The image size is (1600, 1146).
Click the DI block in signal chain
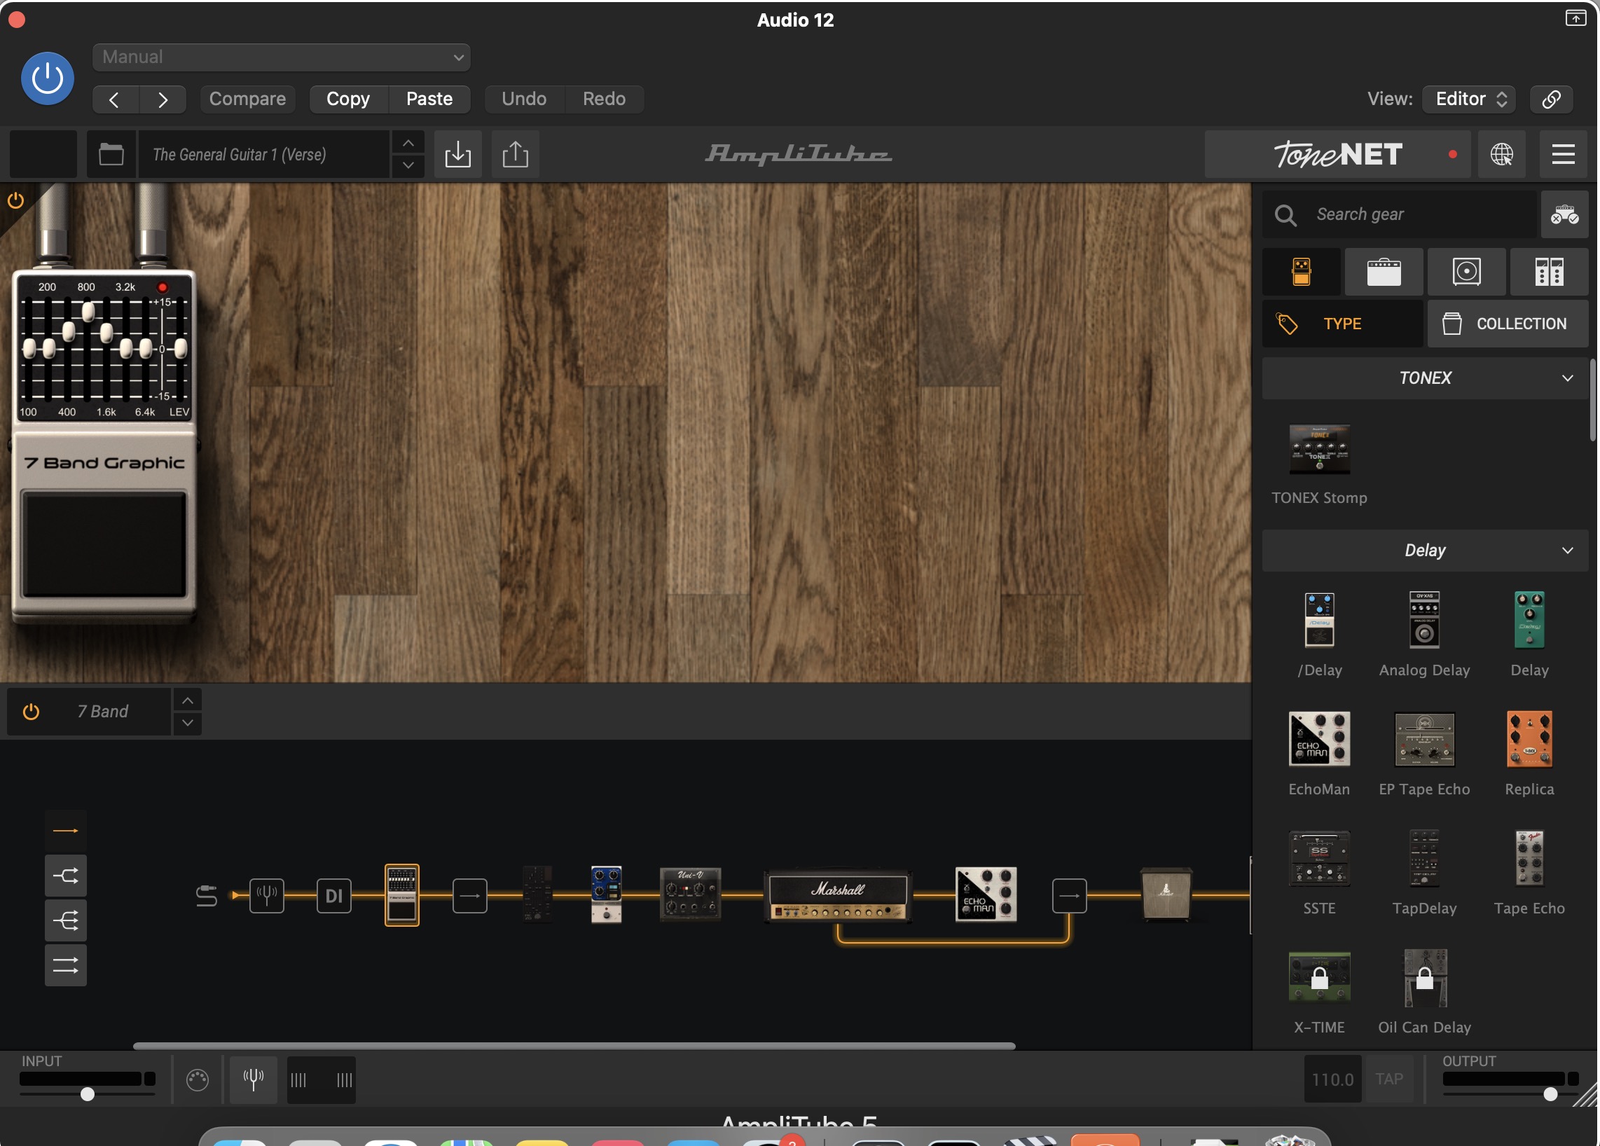point(334,897)
